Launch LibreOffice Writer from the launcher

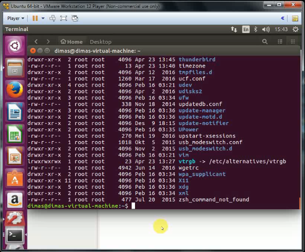pos(15,112)
